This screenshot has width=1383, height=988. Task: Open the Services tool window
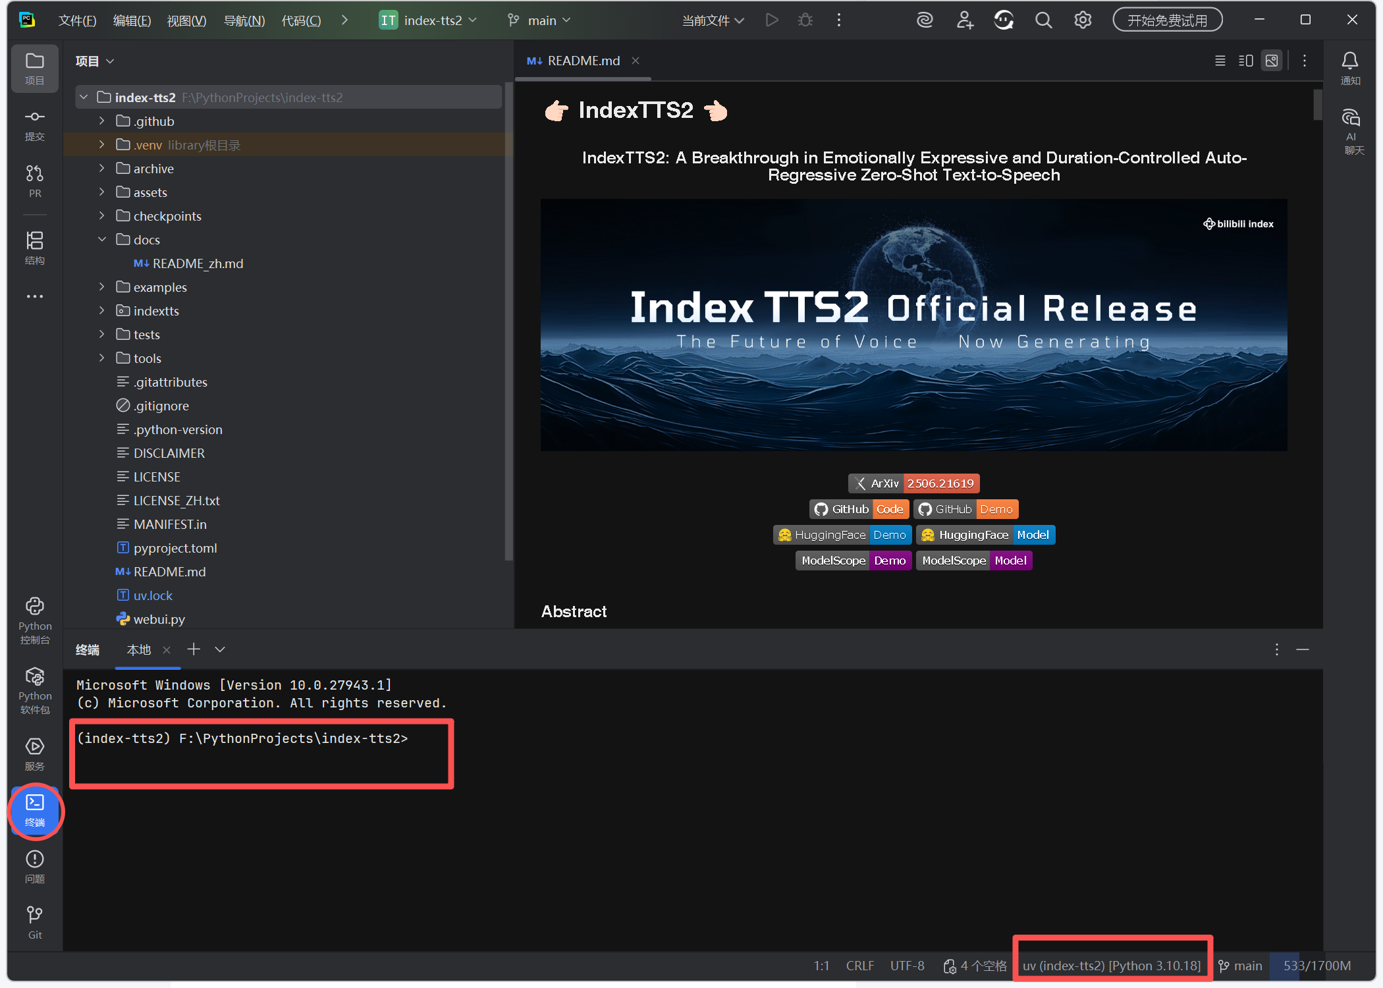[x=35, y=754]
